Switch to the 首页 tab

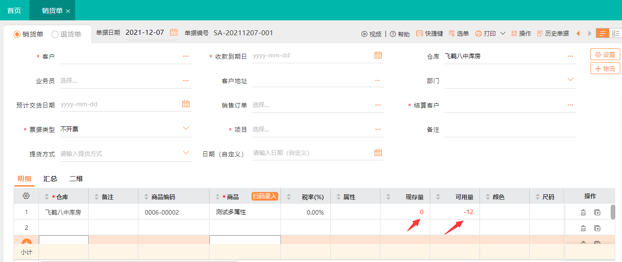click(x=14, y=10)
